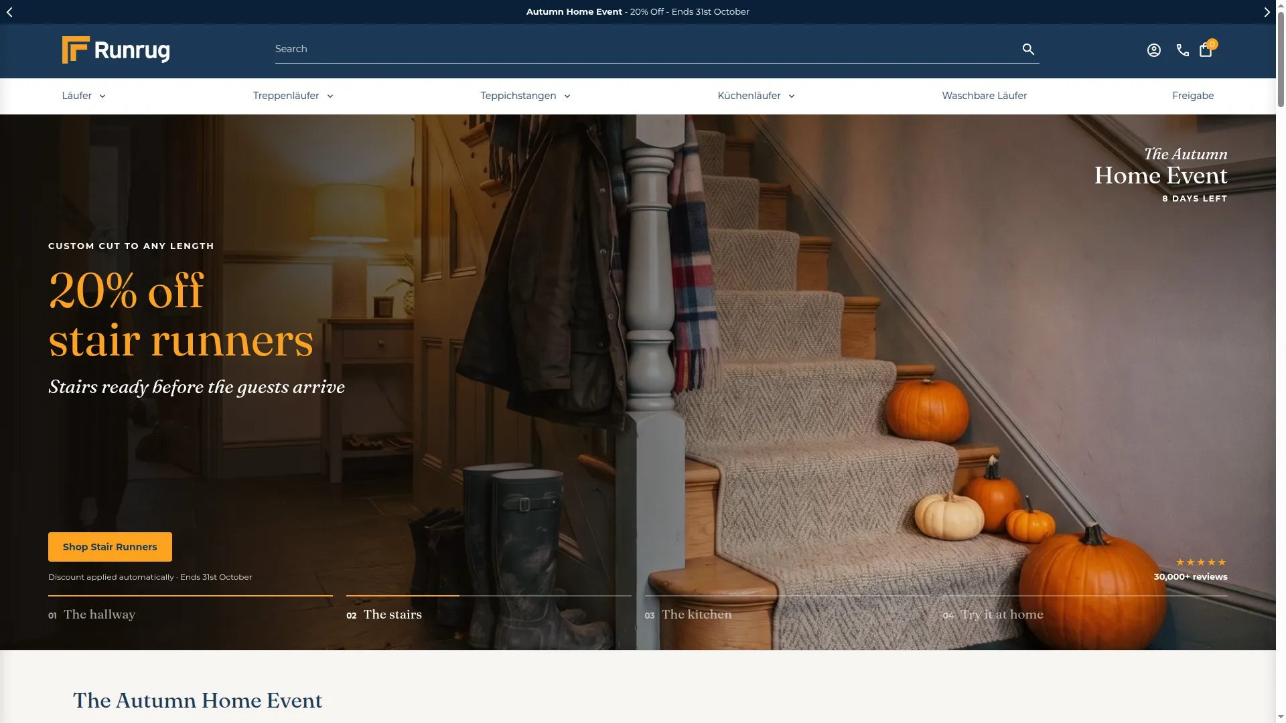Click the Runrug logo
The width and height of the screenshot is (1286, 723).
[x=116, y=50]
